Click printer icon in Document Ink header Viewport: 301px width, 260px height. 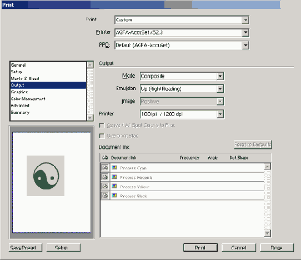coord(105,158)
